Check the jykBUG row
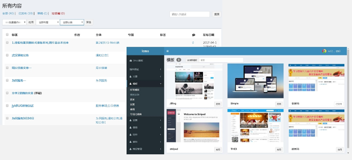This screenshot has height=160, width=352. (7, 105)
